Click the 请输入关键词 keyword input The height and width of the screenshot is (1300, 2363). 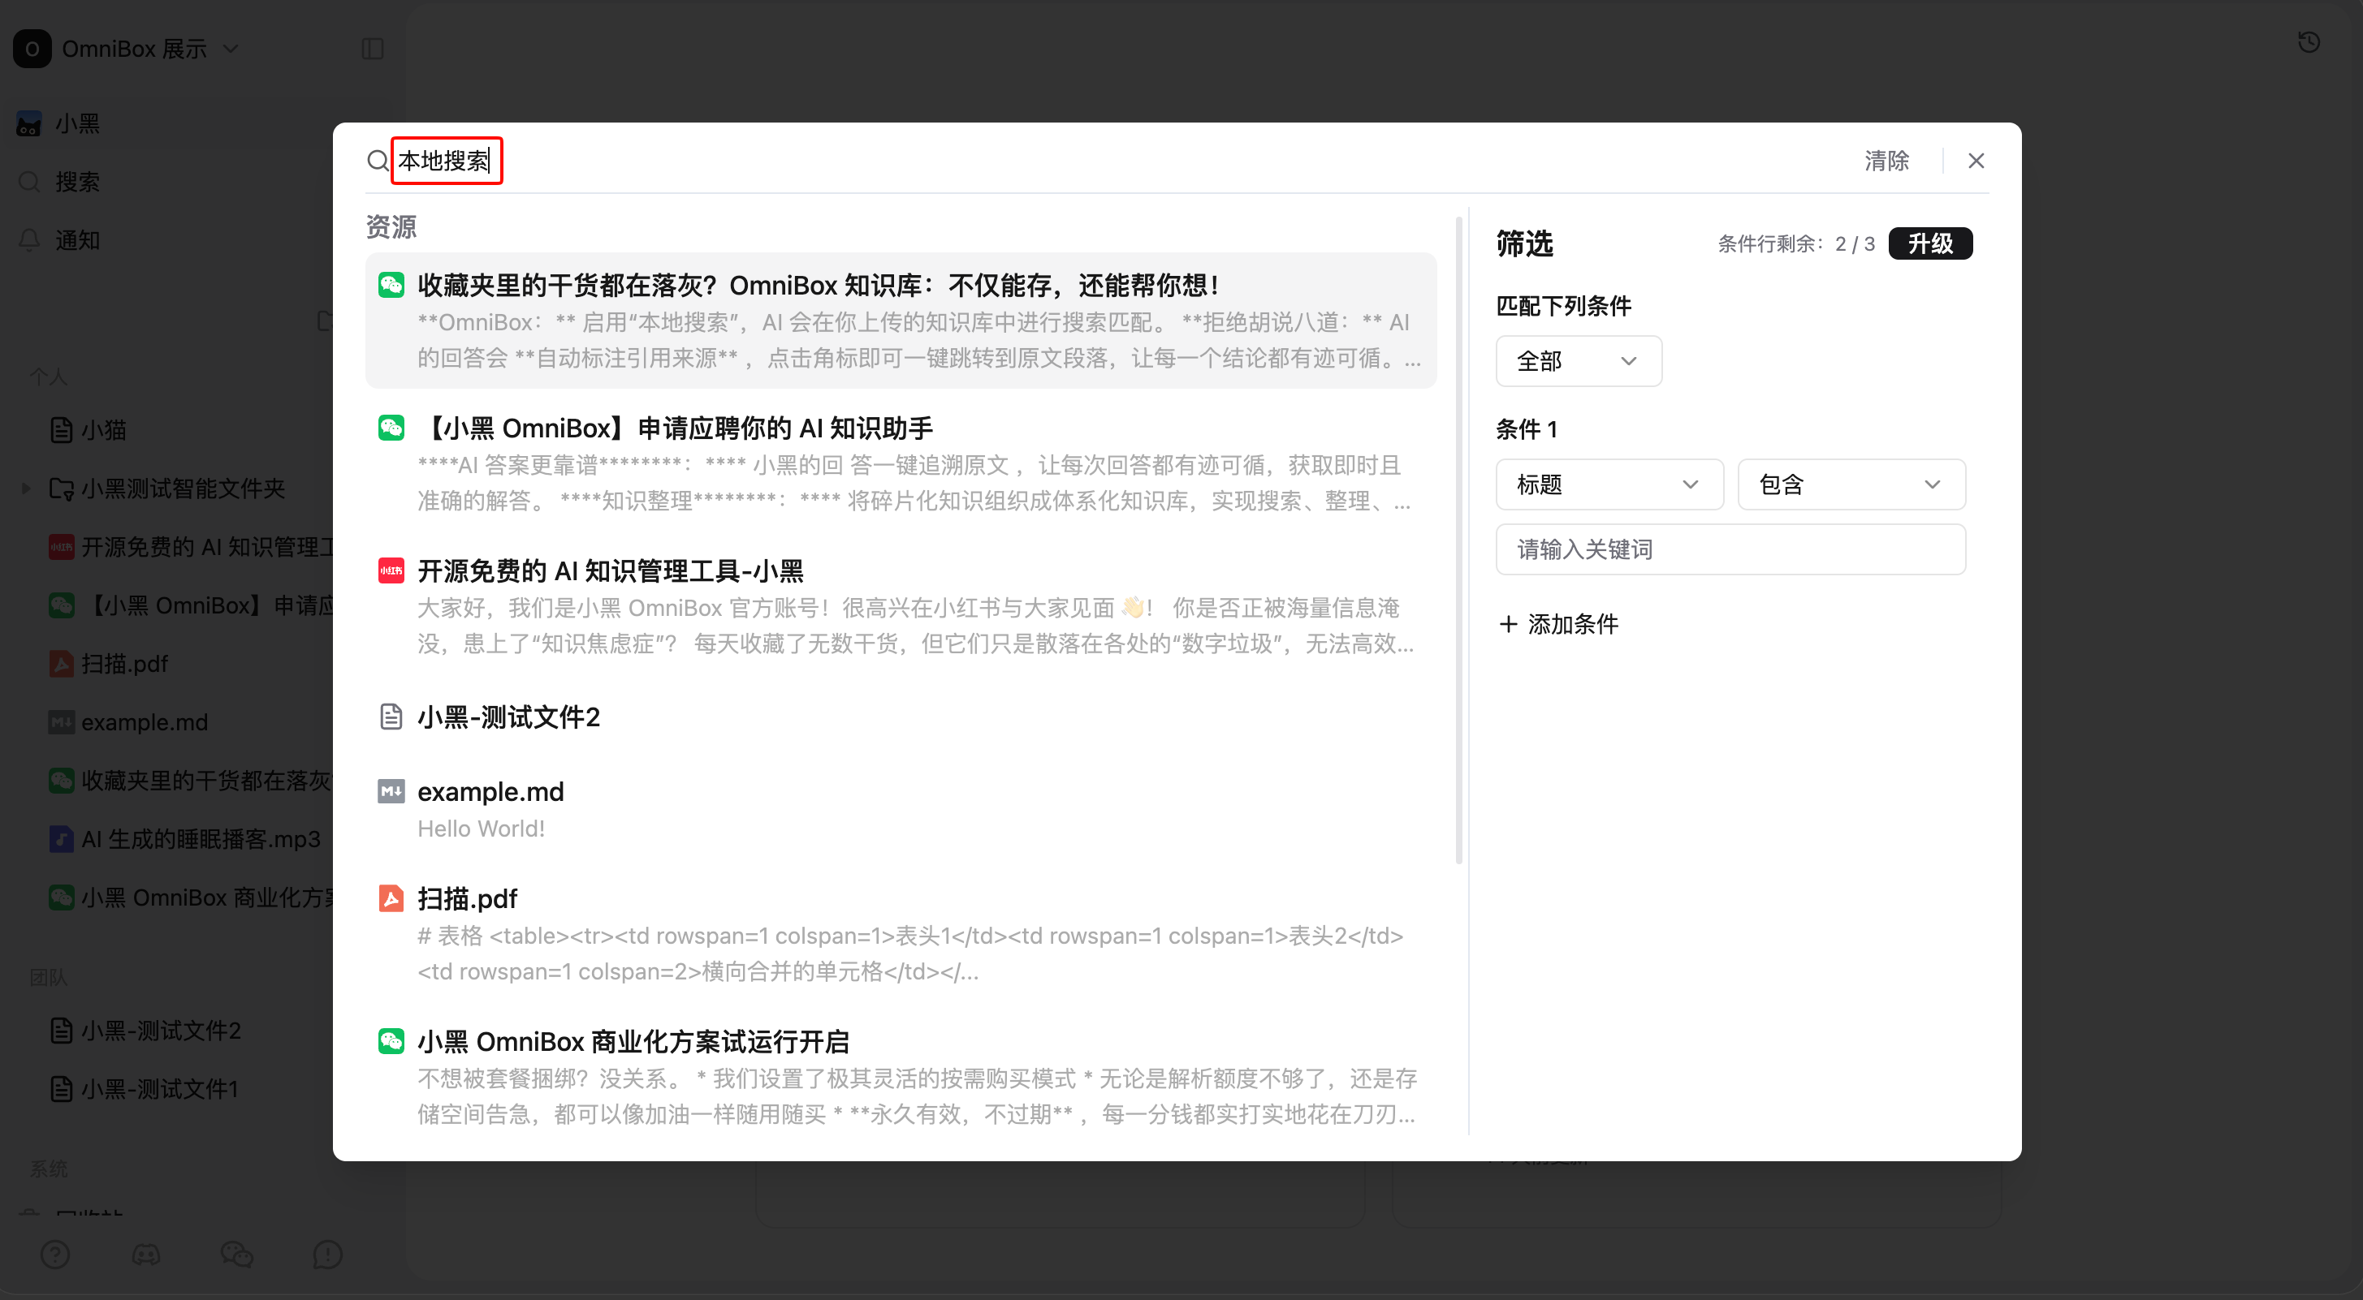pos(1730,549)
